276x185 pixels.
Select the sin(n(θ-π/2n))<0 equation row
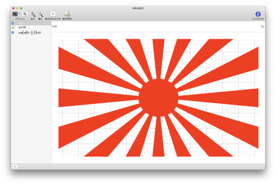point(31,33)
